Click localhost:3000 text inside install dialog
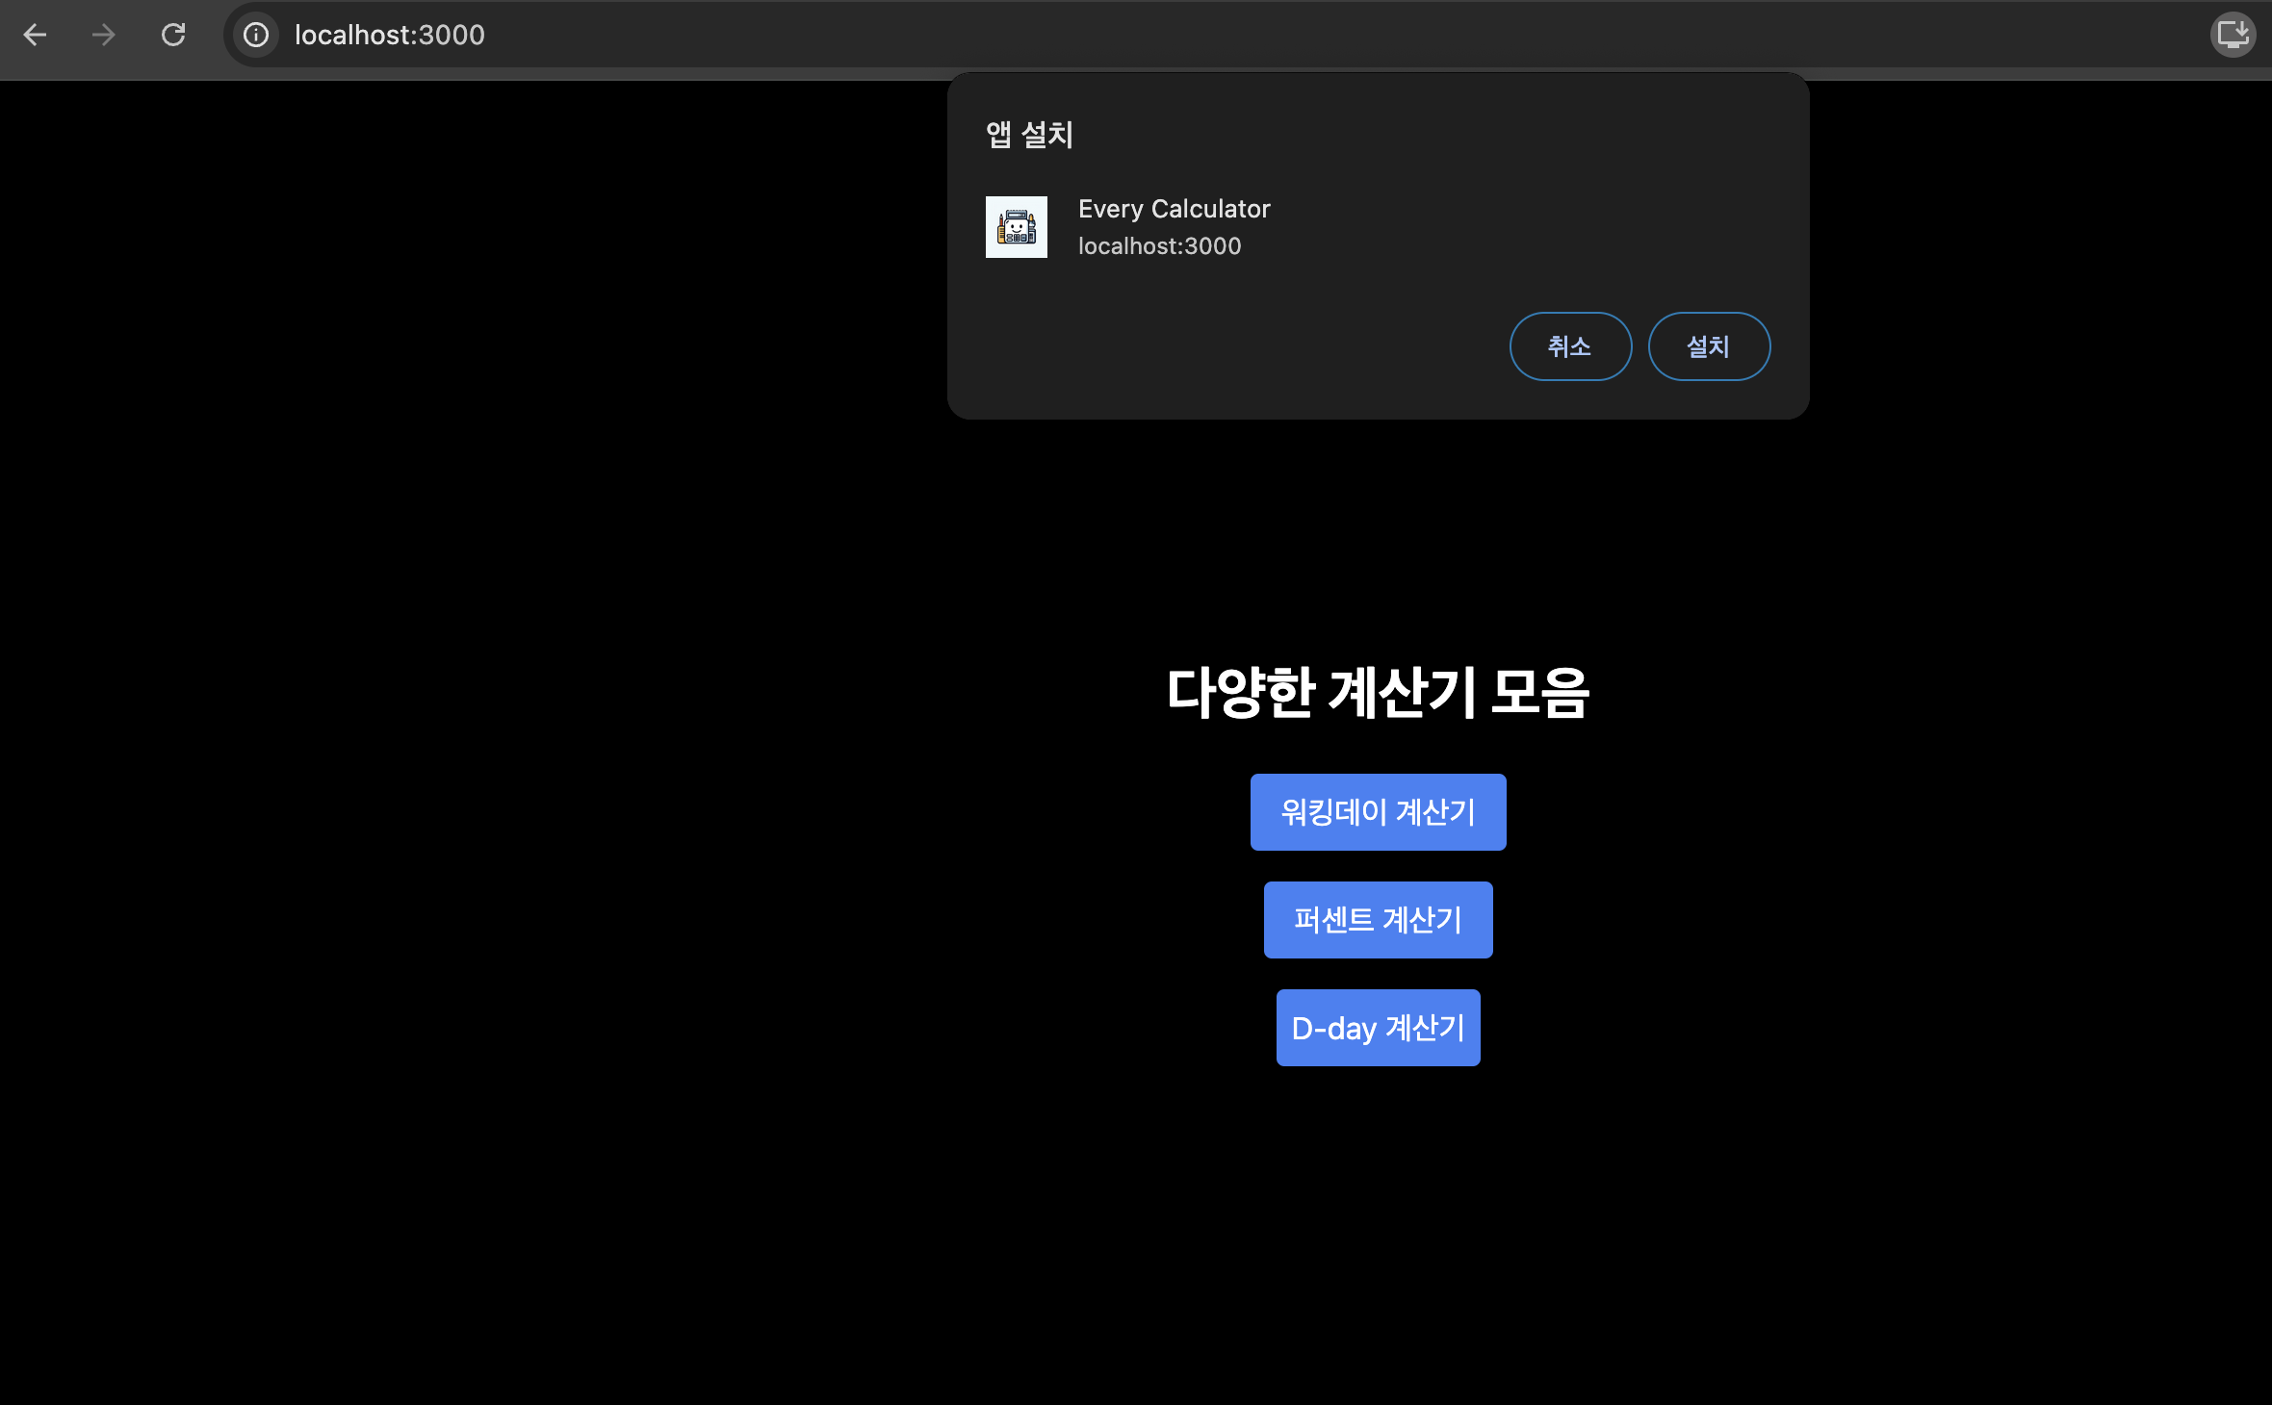Image resolution: width=2272 pixels, height=1405 pixels. pyautogui.click(x=1159, y=246)
